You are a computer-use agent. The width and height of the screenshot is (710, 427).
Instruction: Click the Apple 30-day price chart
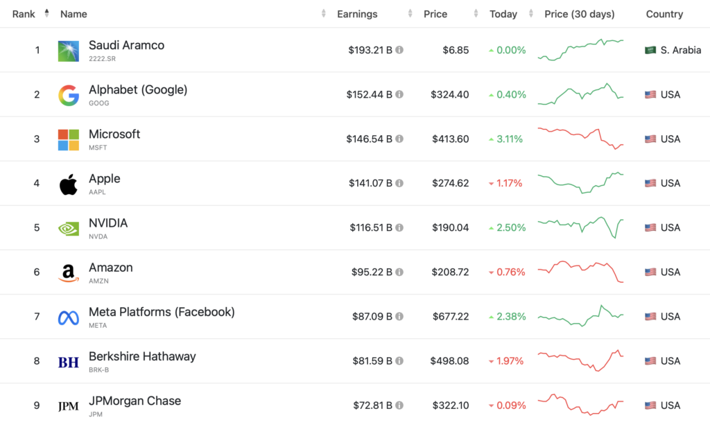point(581,183)
